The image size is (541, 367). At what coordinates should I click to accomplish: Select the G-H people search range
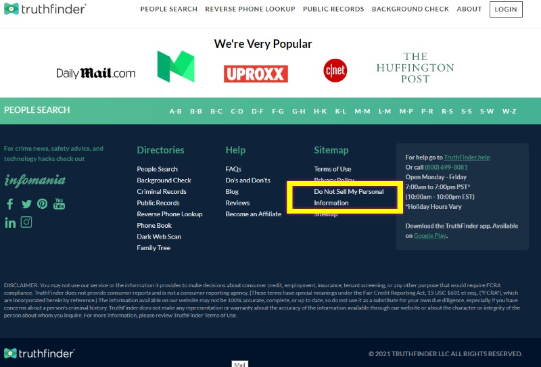298,111
